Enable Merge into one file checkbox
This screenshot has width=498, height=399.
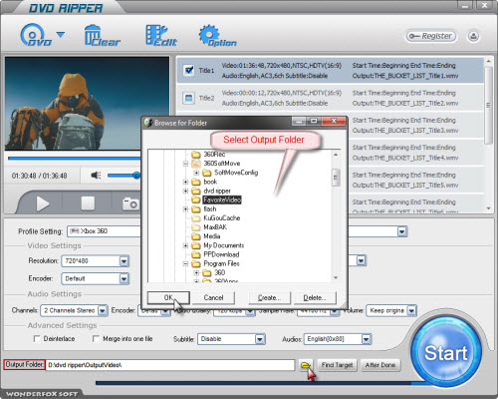point(96,338)
